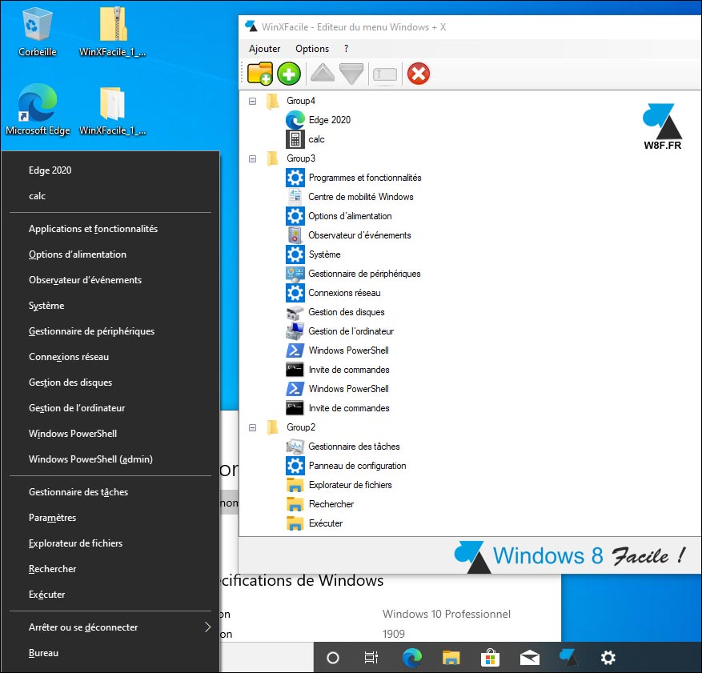Click the move down arrow toolbar icon

coord(351,74)
